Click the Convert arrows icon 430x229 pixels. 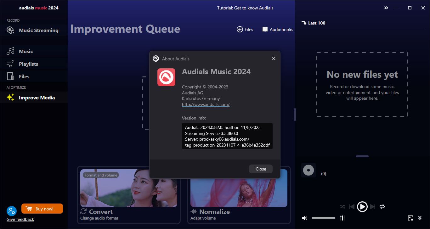[83, 211]
